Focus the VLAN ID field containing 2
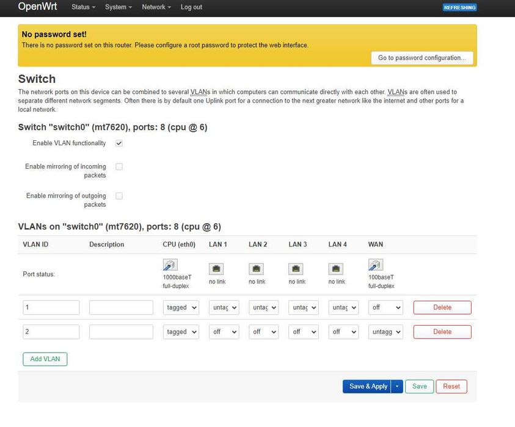This screenshot has width=515, height=427. tap(51, 332)
